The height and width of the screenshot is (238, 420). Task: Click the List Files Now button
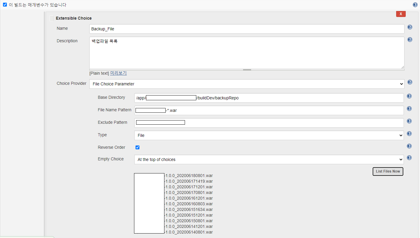(x=388, y=171)
